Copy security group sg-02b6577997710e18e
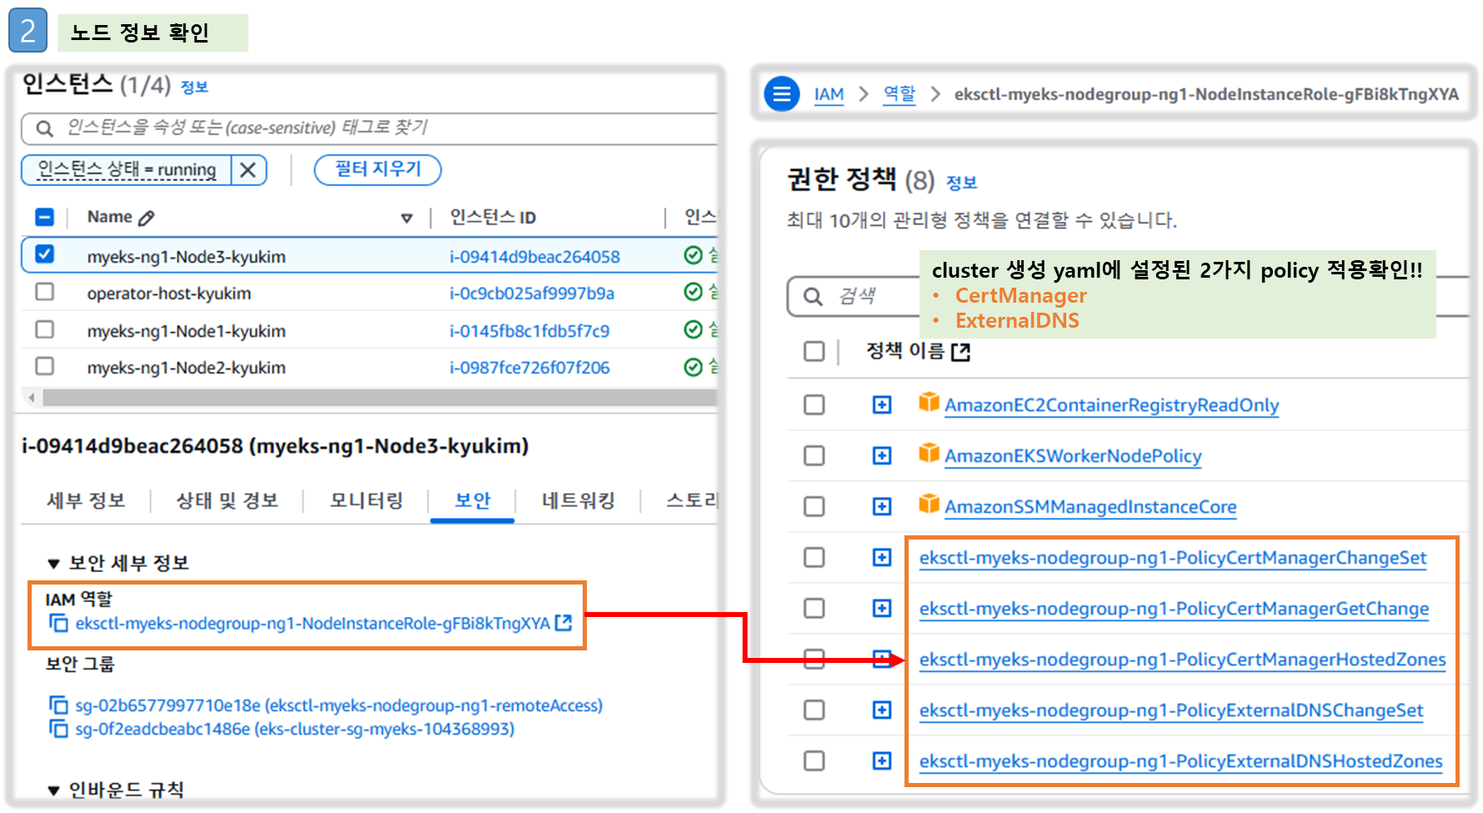Image resolution: width=1483 pixels, height=813 pixels. pyautogui.click(x=58, y=705)
